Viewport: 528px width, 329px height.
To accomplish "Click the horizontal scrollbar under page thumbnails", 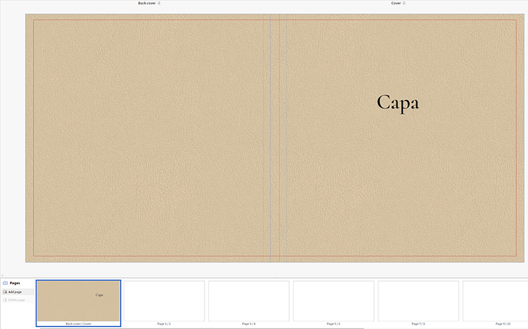I will click(263, 327).
